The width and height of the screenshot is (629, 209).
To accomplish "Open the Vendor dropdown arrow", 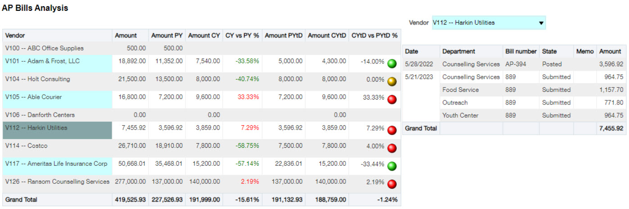I will click(x=541, y=23).
